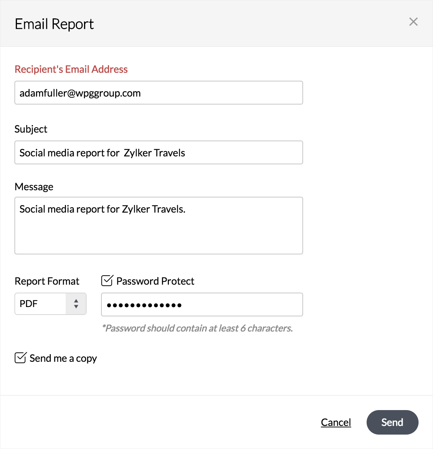Click the Recipient's Email Address input field
This screenshot has width=433, height=449.
tap(158, 93)
